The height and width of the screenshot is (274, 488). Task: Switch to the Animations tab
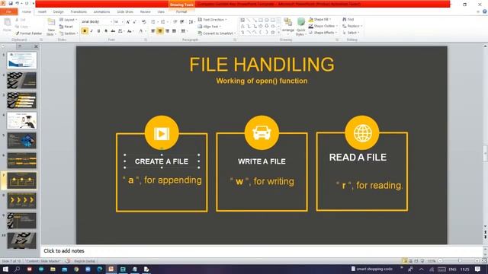click(x=101, y=12)
